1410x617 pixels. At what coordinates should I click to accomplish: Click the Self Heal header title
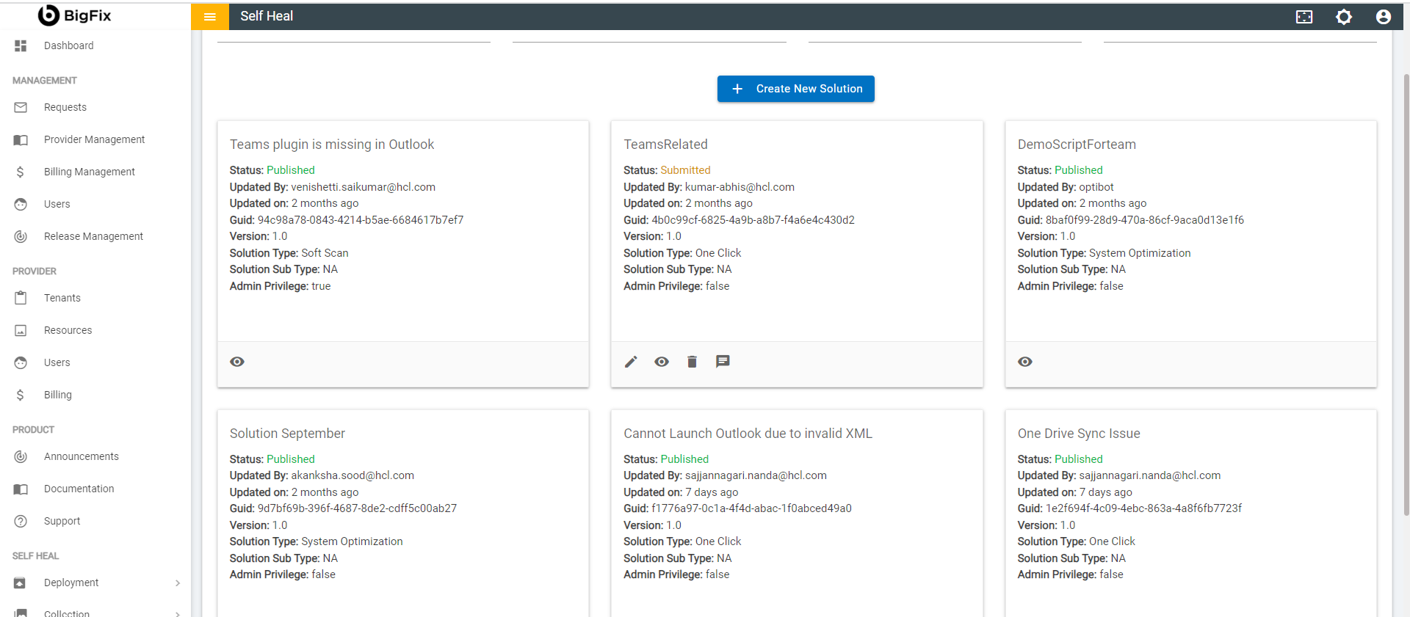tap(267, 16)
